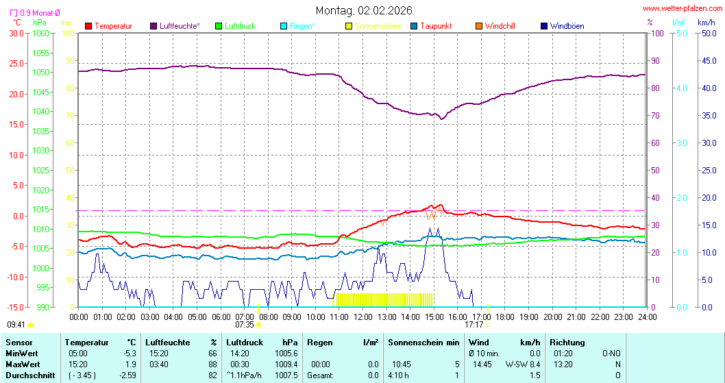Select the Temperatur column header in table

pyautogui.click(x=87, y=342)
